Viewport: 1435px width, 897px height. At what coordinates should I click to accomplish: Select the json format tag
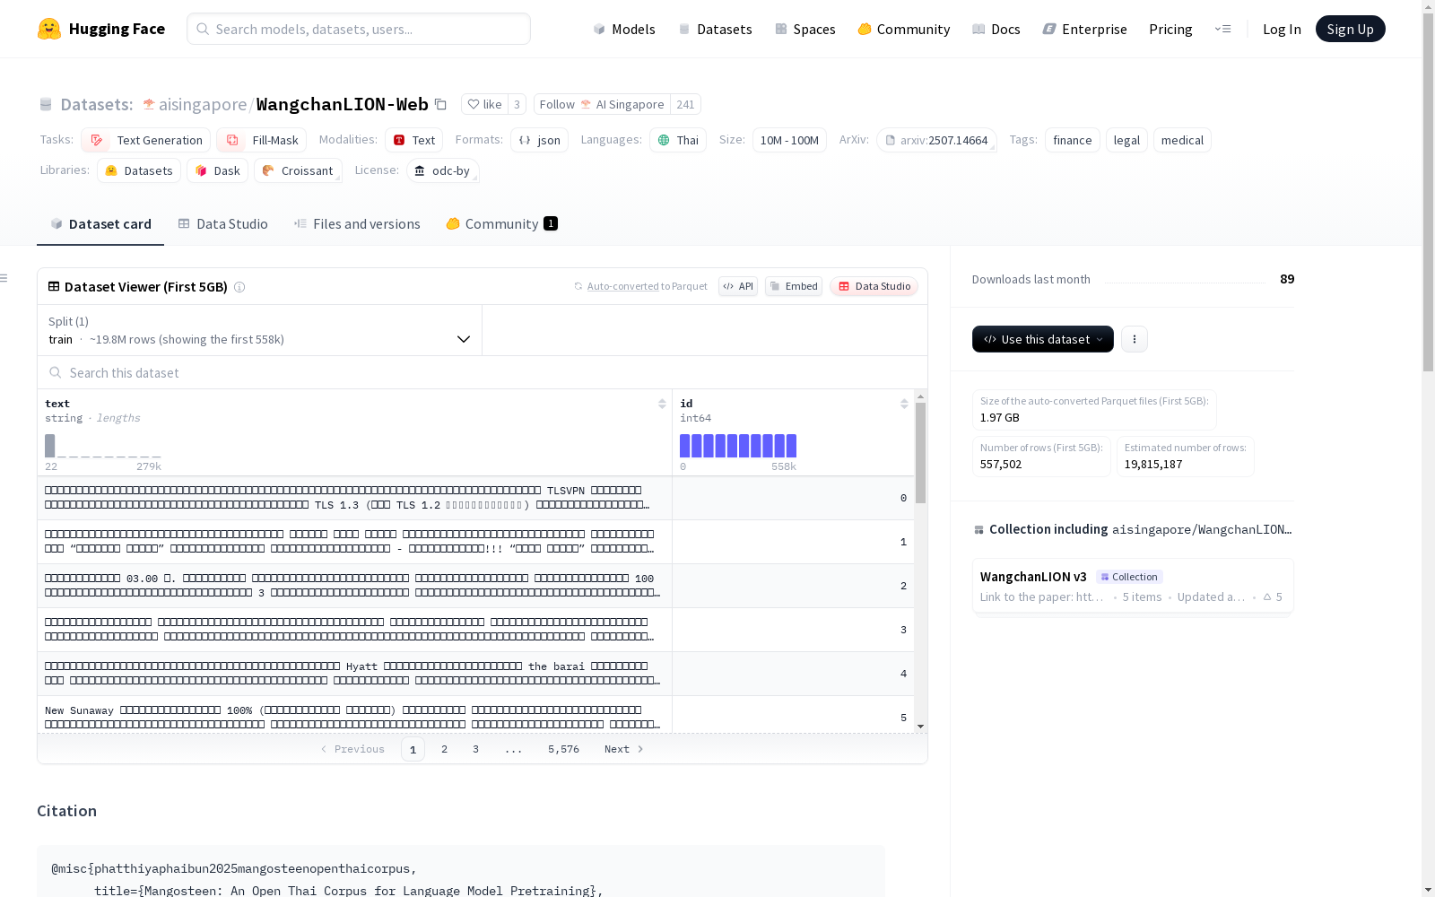(539, 140)
